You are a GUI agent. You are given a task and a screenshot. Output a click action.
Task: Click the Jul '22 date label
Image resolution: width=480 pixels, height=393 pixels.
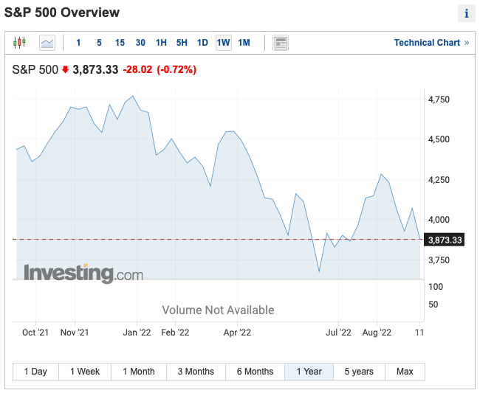click(x=338, y=333)
